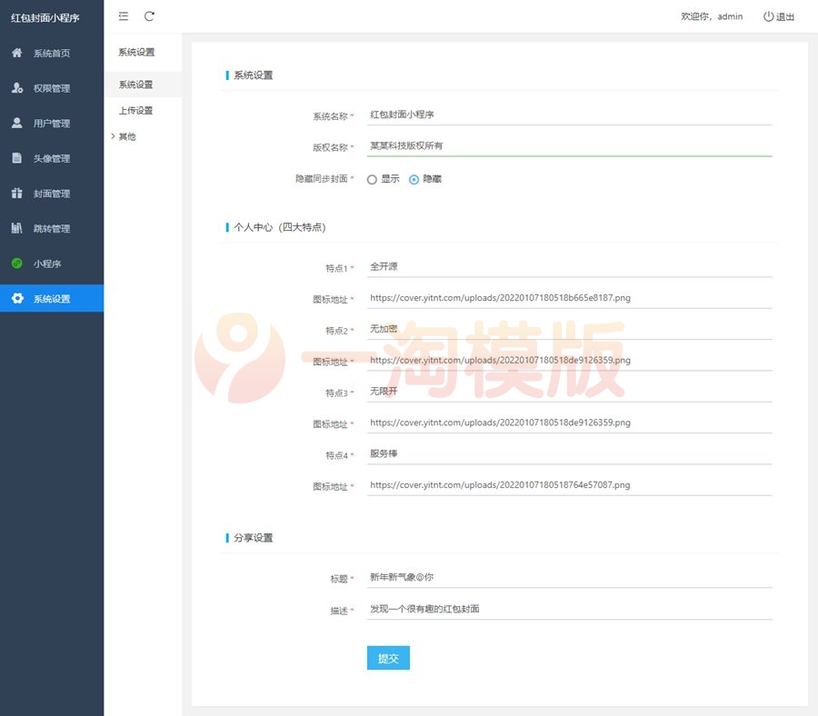
Task: Select 系统设置 in the secondary menu
Action: 133,85
